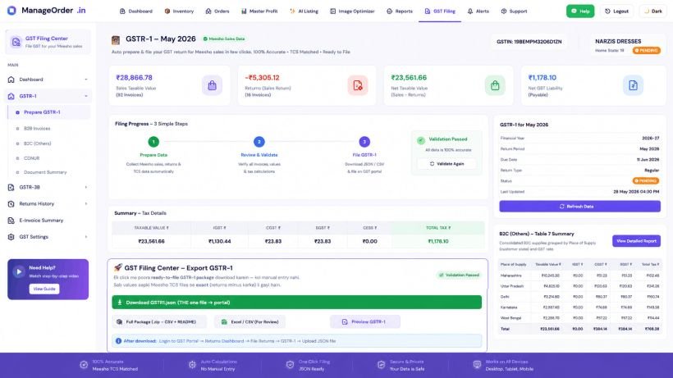Open B2B Invoices in sidebar
The image size is (673, 378).
37,129
